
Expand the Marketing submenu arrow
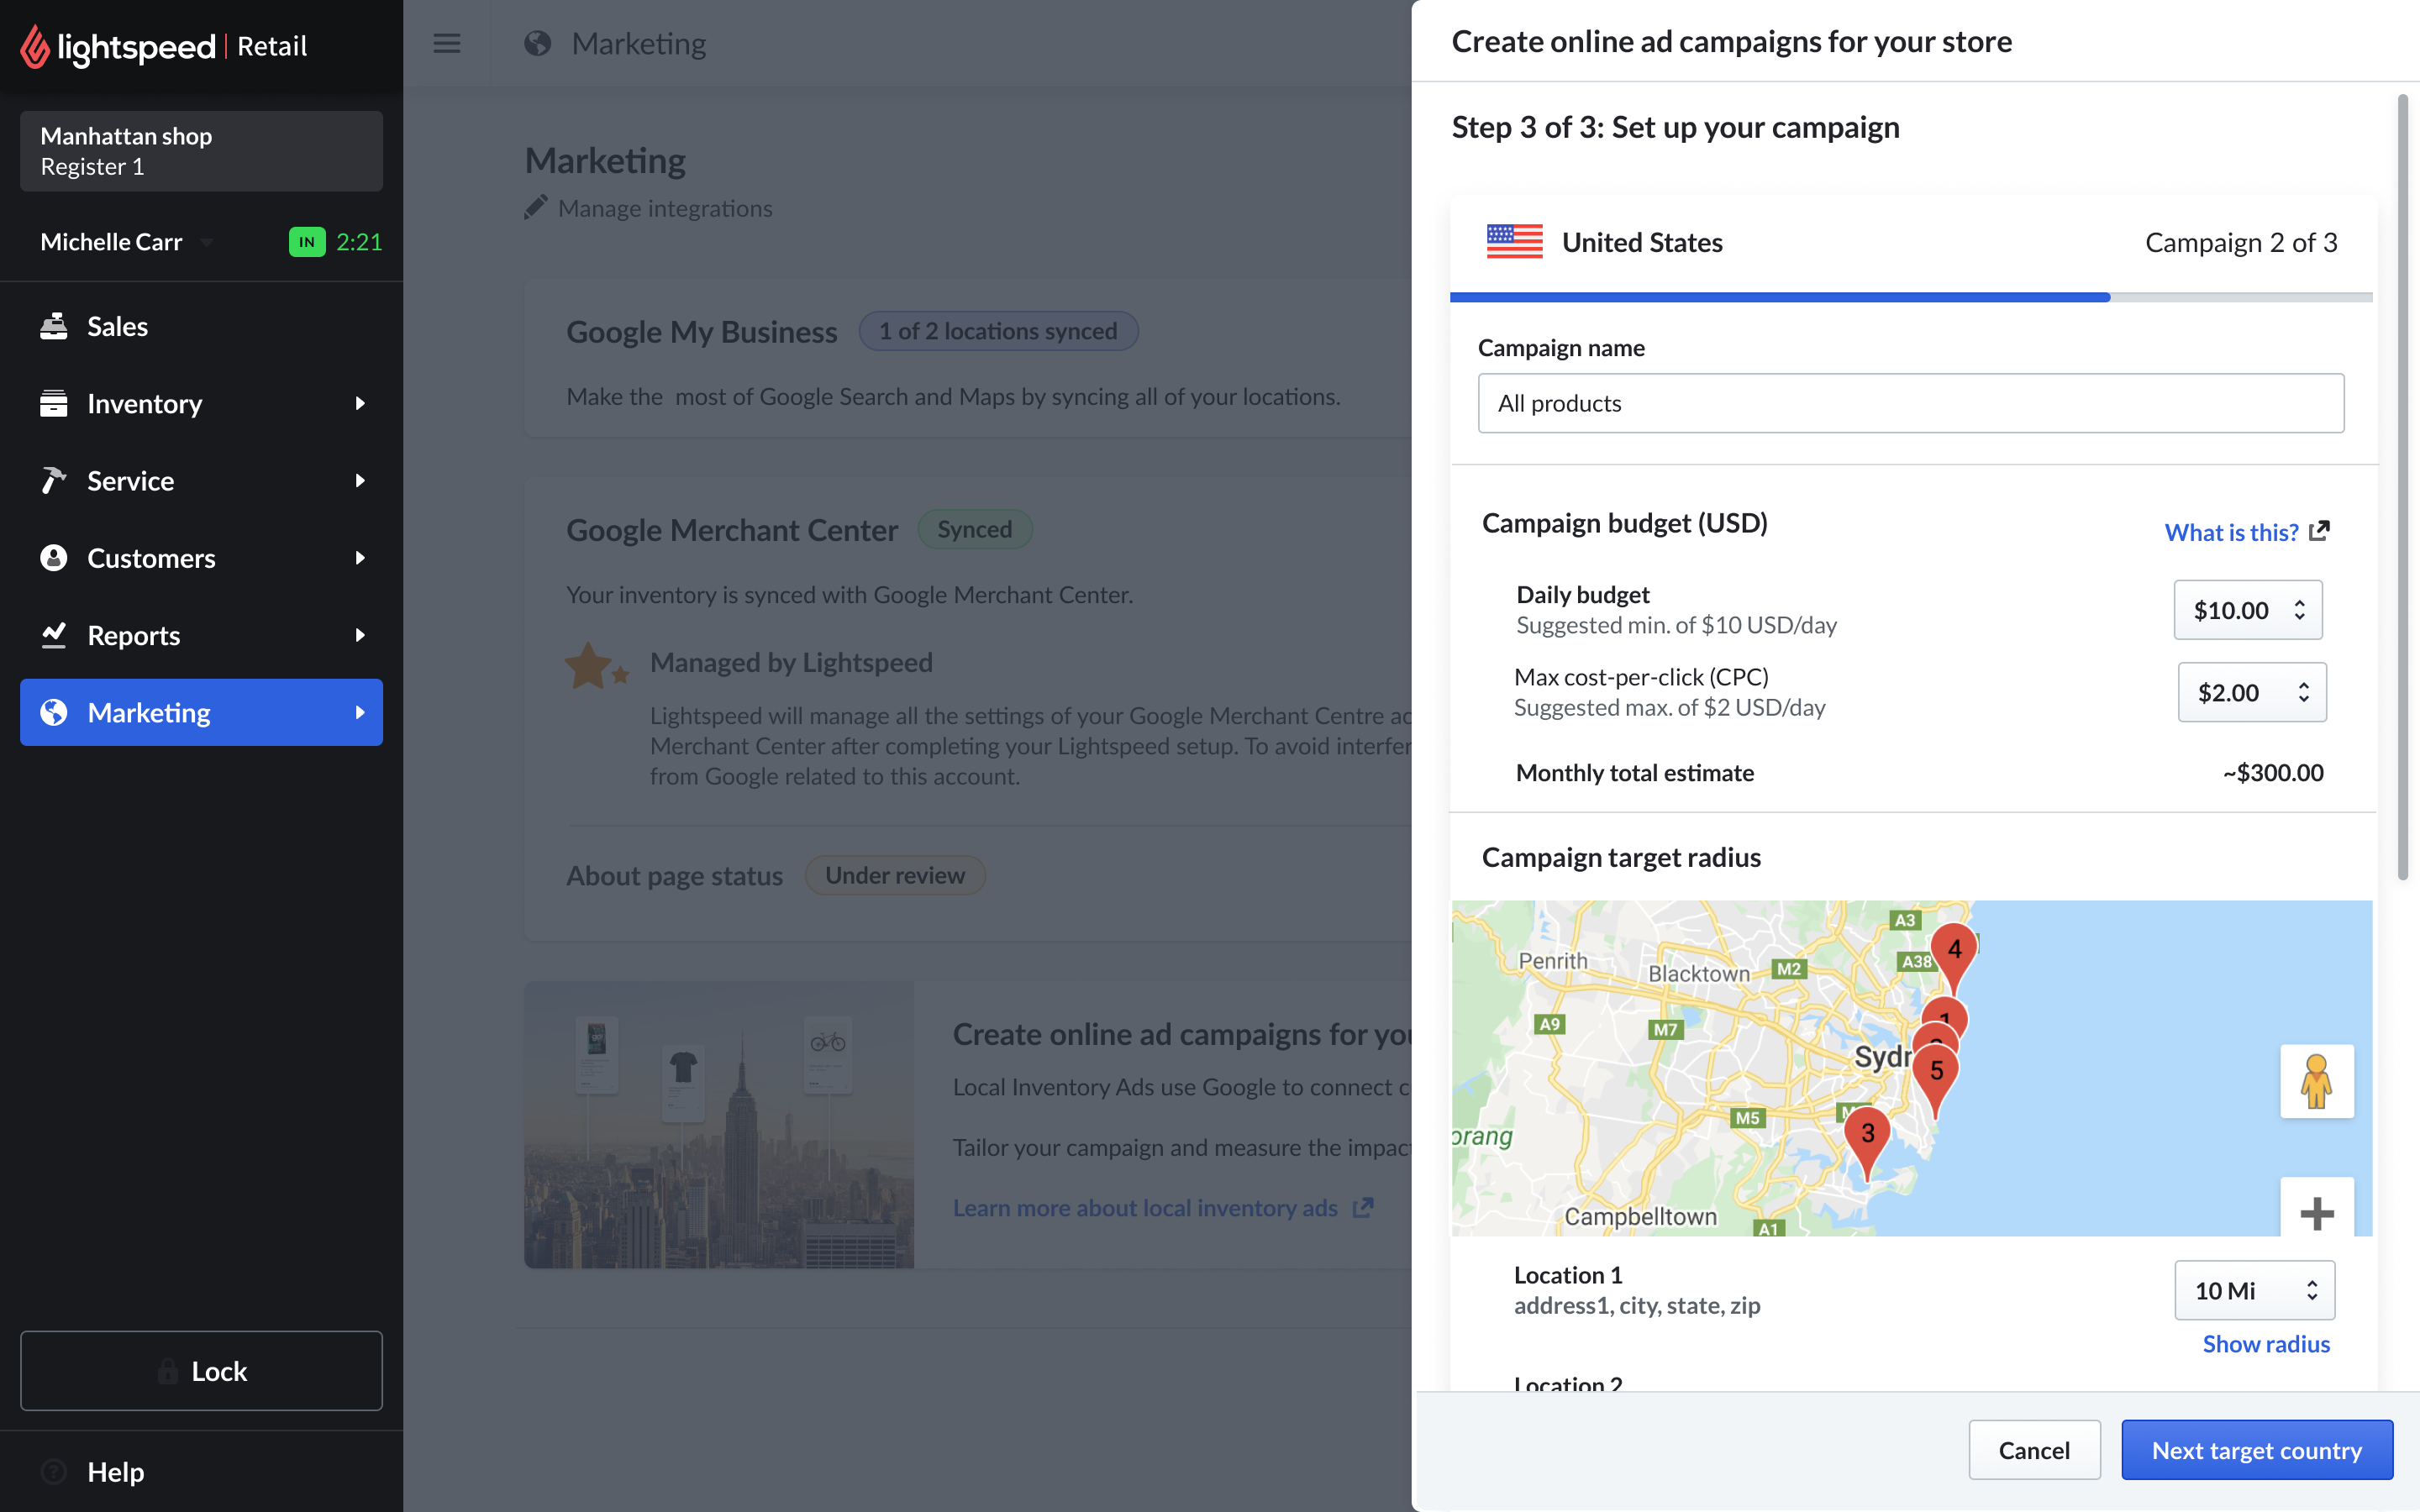[x=360, y=712]
